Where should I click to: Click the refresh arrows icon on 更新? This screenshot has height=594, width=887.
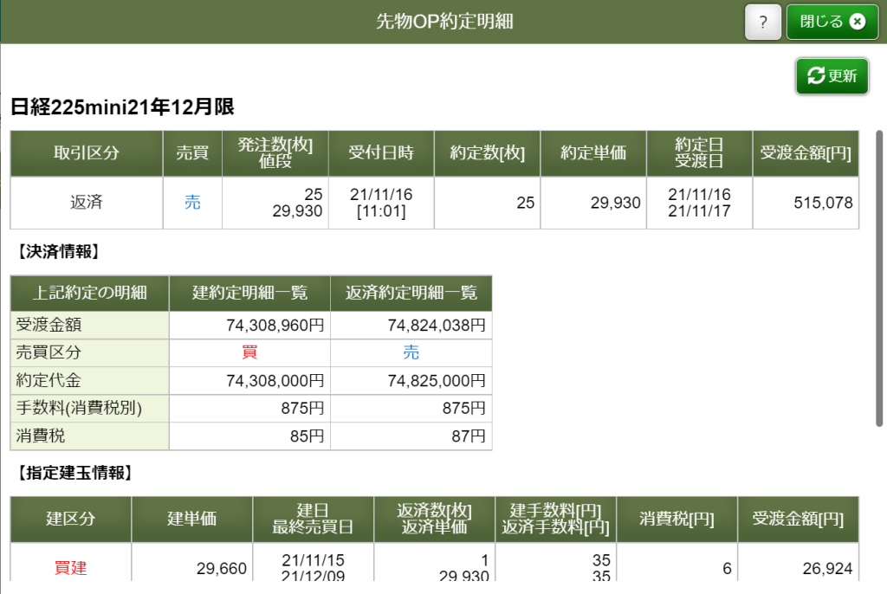pos(816,75)
